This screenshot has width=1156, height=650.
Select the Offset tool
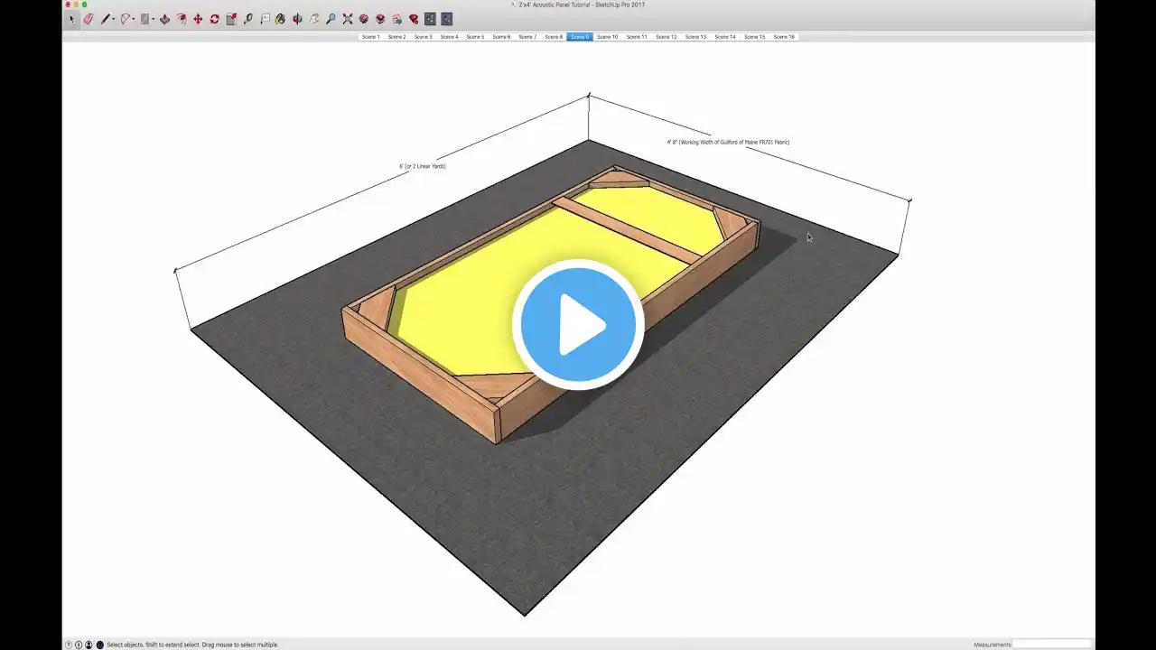click(182, 18)
